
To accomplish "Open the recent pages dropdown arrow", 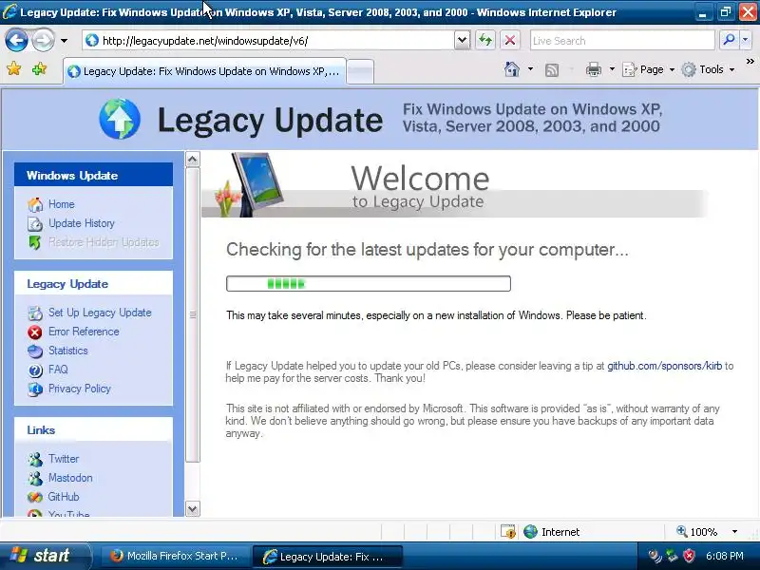I will point(64,41).
